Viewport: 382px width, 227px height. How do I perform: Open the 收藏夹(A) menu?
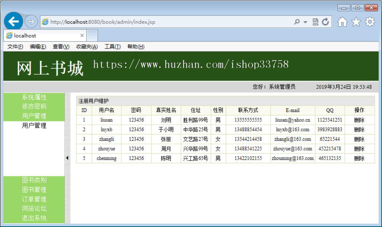87,47
